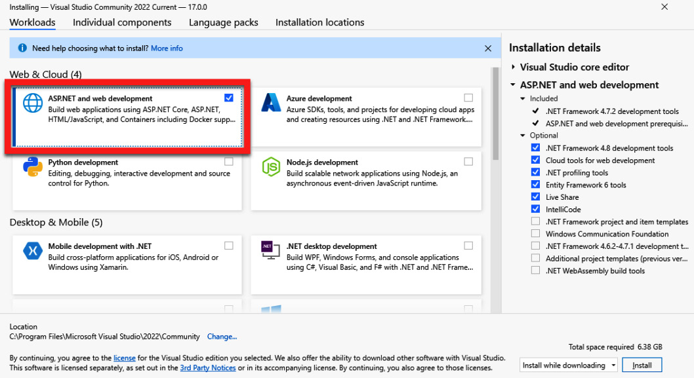Check the .NET desktop development checkbox
This screenshot has width=694, height=378.
coord(468,246)
